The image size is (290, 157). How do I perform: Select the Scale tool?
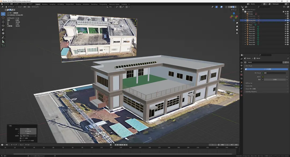click(3, 29)
